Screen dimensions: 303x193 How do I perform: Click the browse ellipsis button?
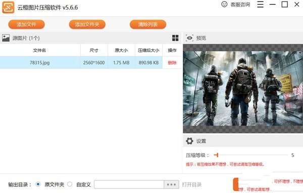click(171, 184)
